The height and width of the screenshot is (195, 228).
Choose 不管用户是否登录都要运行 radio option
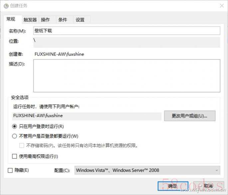(x=14, y=136)
